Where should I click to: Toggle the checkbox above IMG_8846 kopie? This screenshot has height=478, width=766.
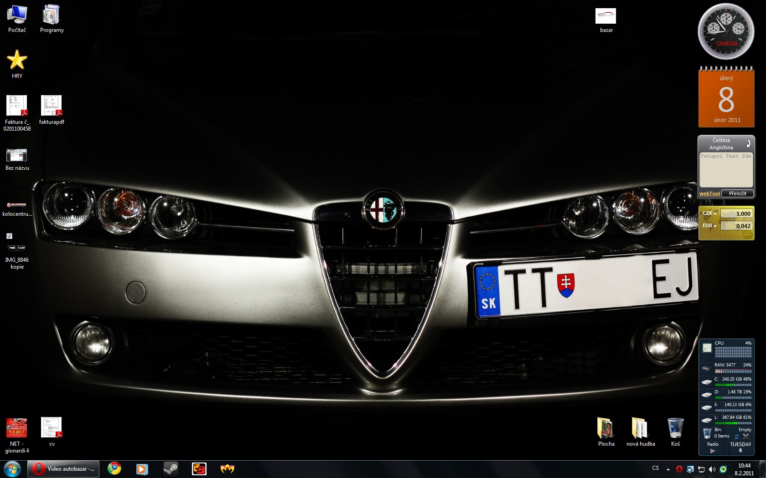tap(10, 236)
